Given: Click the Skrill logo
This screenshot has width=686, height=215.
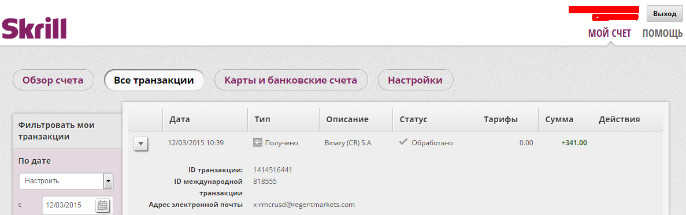Looking at the screenshot, I should tap(34, 28).
